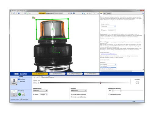This screenshot has height=115, width=153.
Task: Click the grey round icon beside green button
Action: 23,94
